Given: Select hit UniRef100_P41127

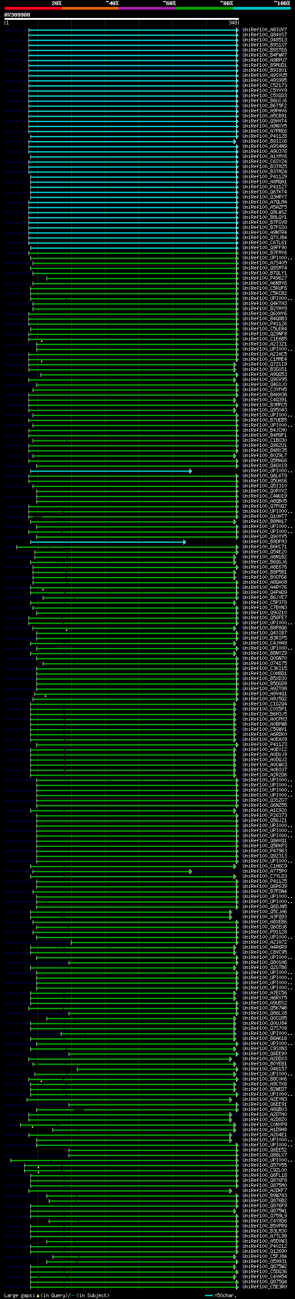Looking at the screenshot, I should click(265, 187).
